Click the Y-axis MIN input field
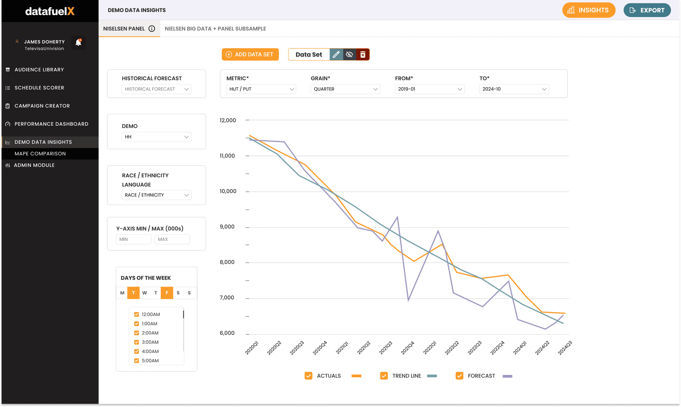The height and width of the screenshot is (407, 681). tap(133, 239)
